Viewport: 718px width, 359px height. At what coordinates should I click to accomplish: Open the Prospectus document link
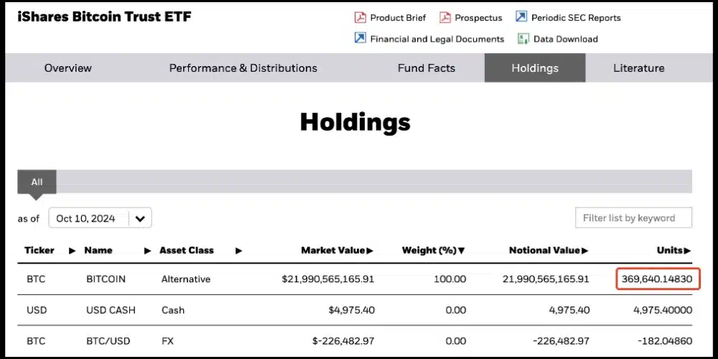(x=478, y=17)
